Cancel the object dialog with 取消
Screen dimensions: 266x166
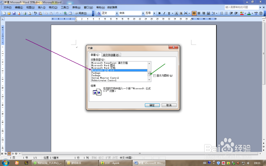(169, 105)
